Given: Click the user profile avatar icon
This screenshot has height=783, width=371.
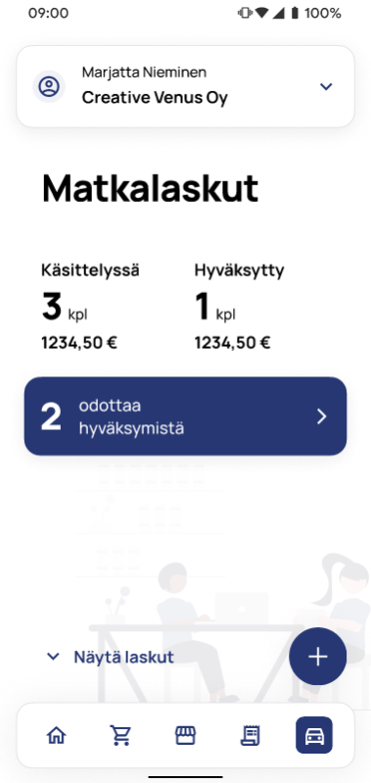Looking at the screenshot, I should pos(49,86).
